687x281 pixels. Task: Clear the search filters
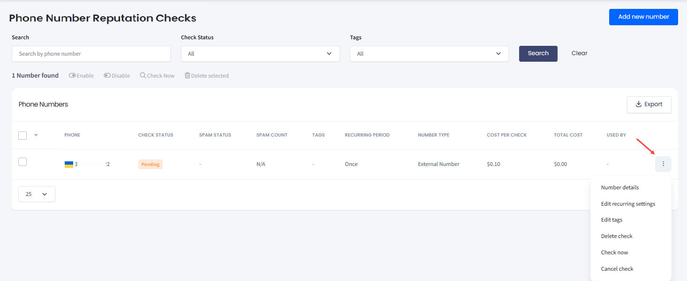tap(579, 53)
